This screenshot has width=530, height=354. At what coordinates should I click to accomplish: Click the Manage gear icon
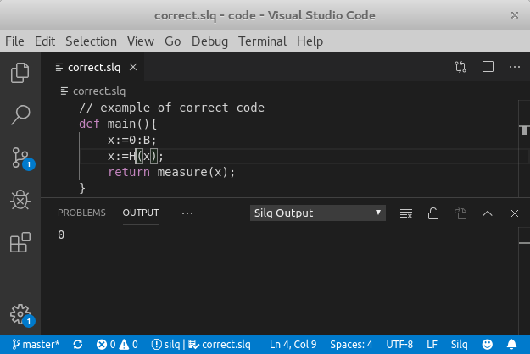[x=20, y=313]
